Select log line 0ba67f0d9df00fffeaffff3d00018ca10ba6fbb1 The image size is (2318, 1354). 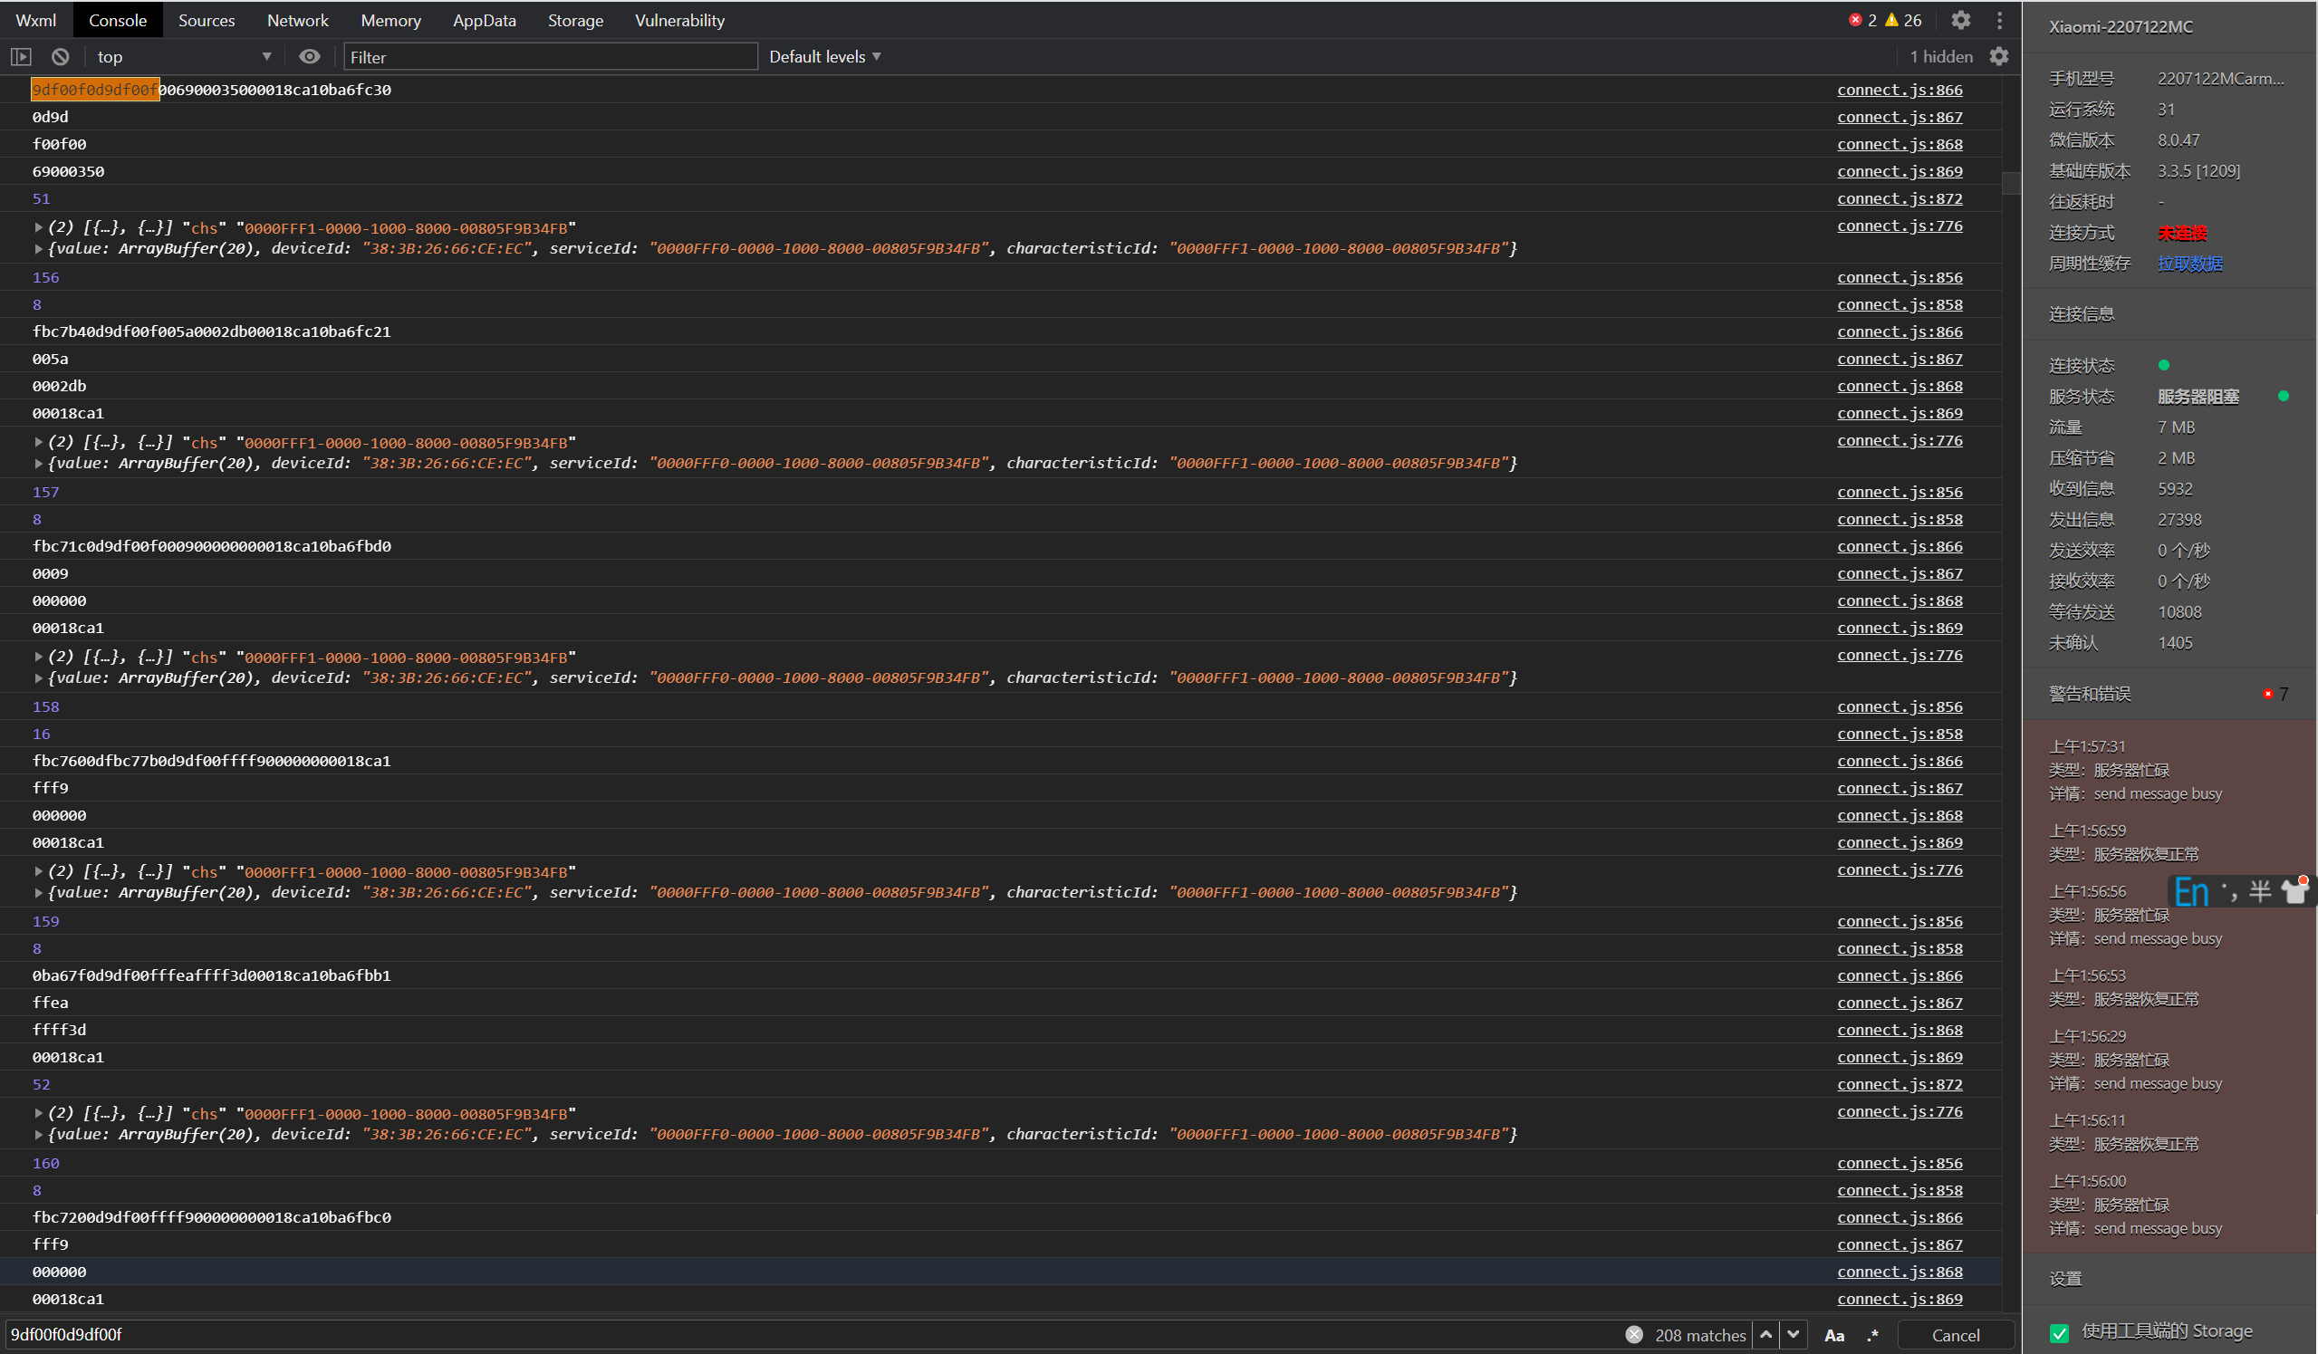pos(212,975)
